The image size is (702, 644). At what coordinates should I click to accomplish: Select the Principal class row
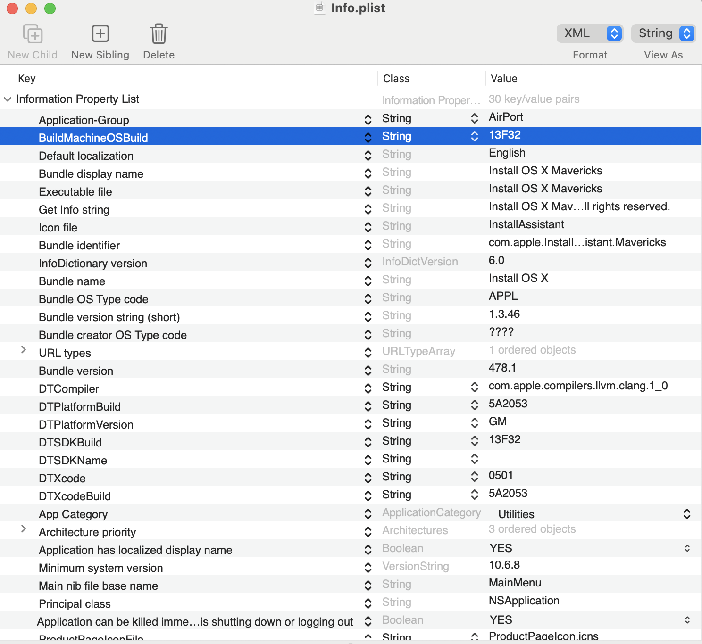pyautogui.click(x=351, y=603)
